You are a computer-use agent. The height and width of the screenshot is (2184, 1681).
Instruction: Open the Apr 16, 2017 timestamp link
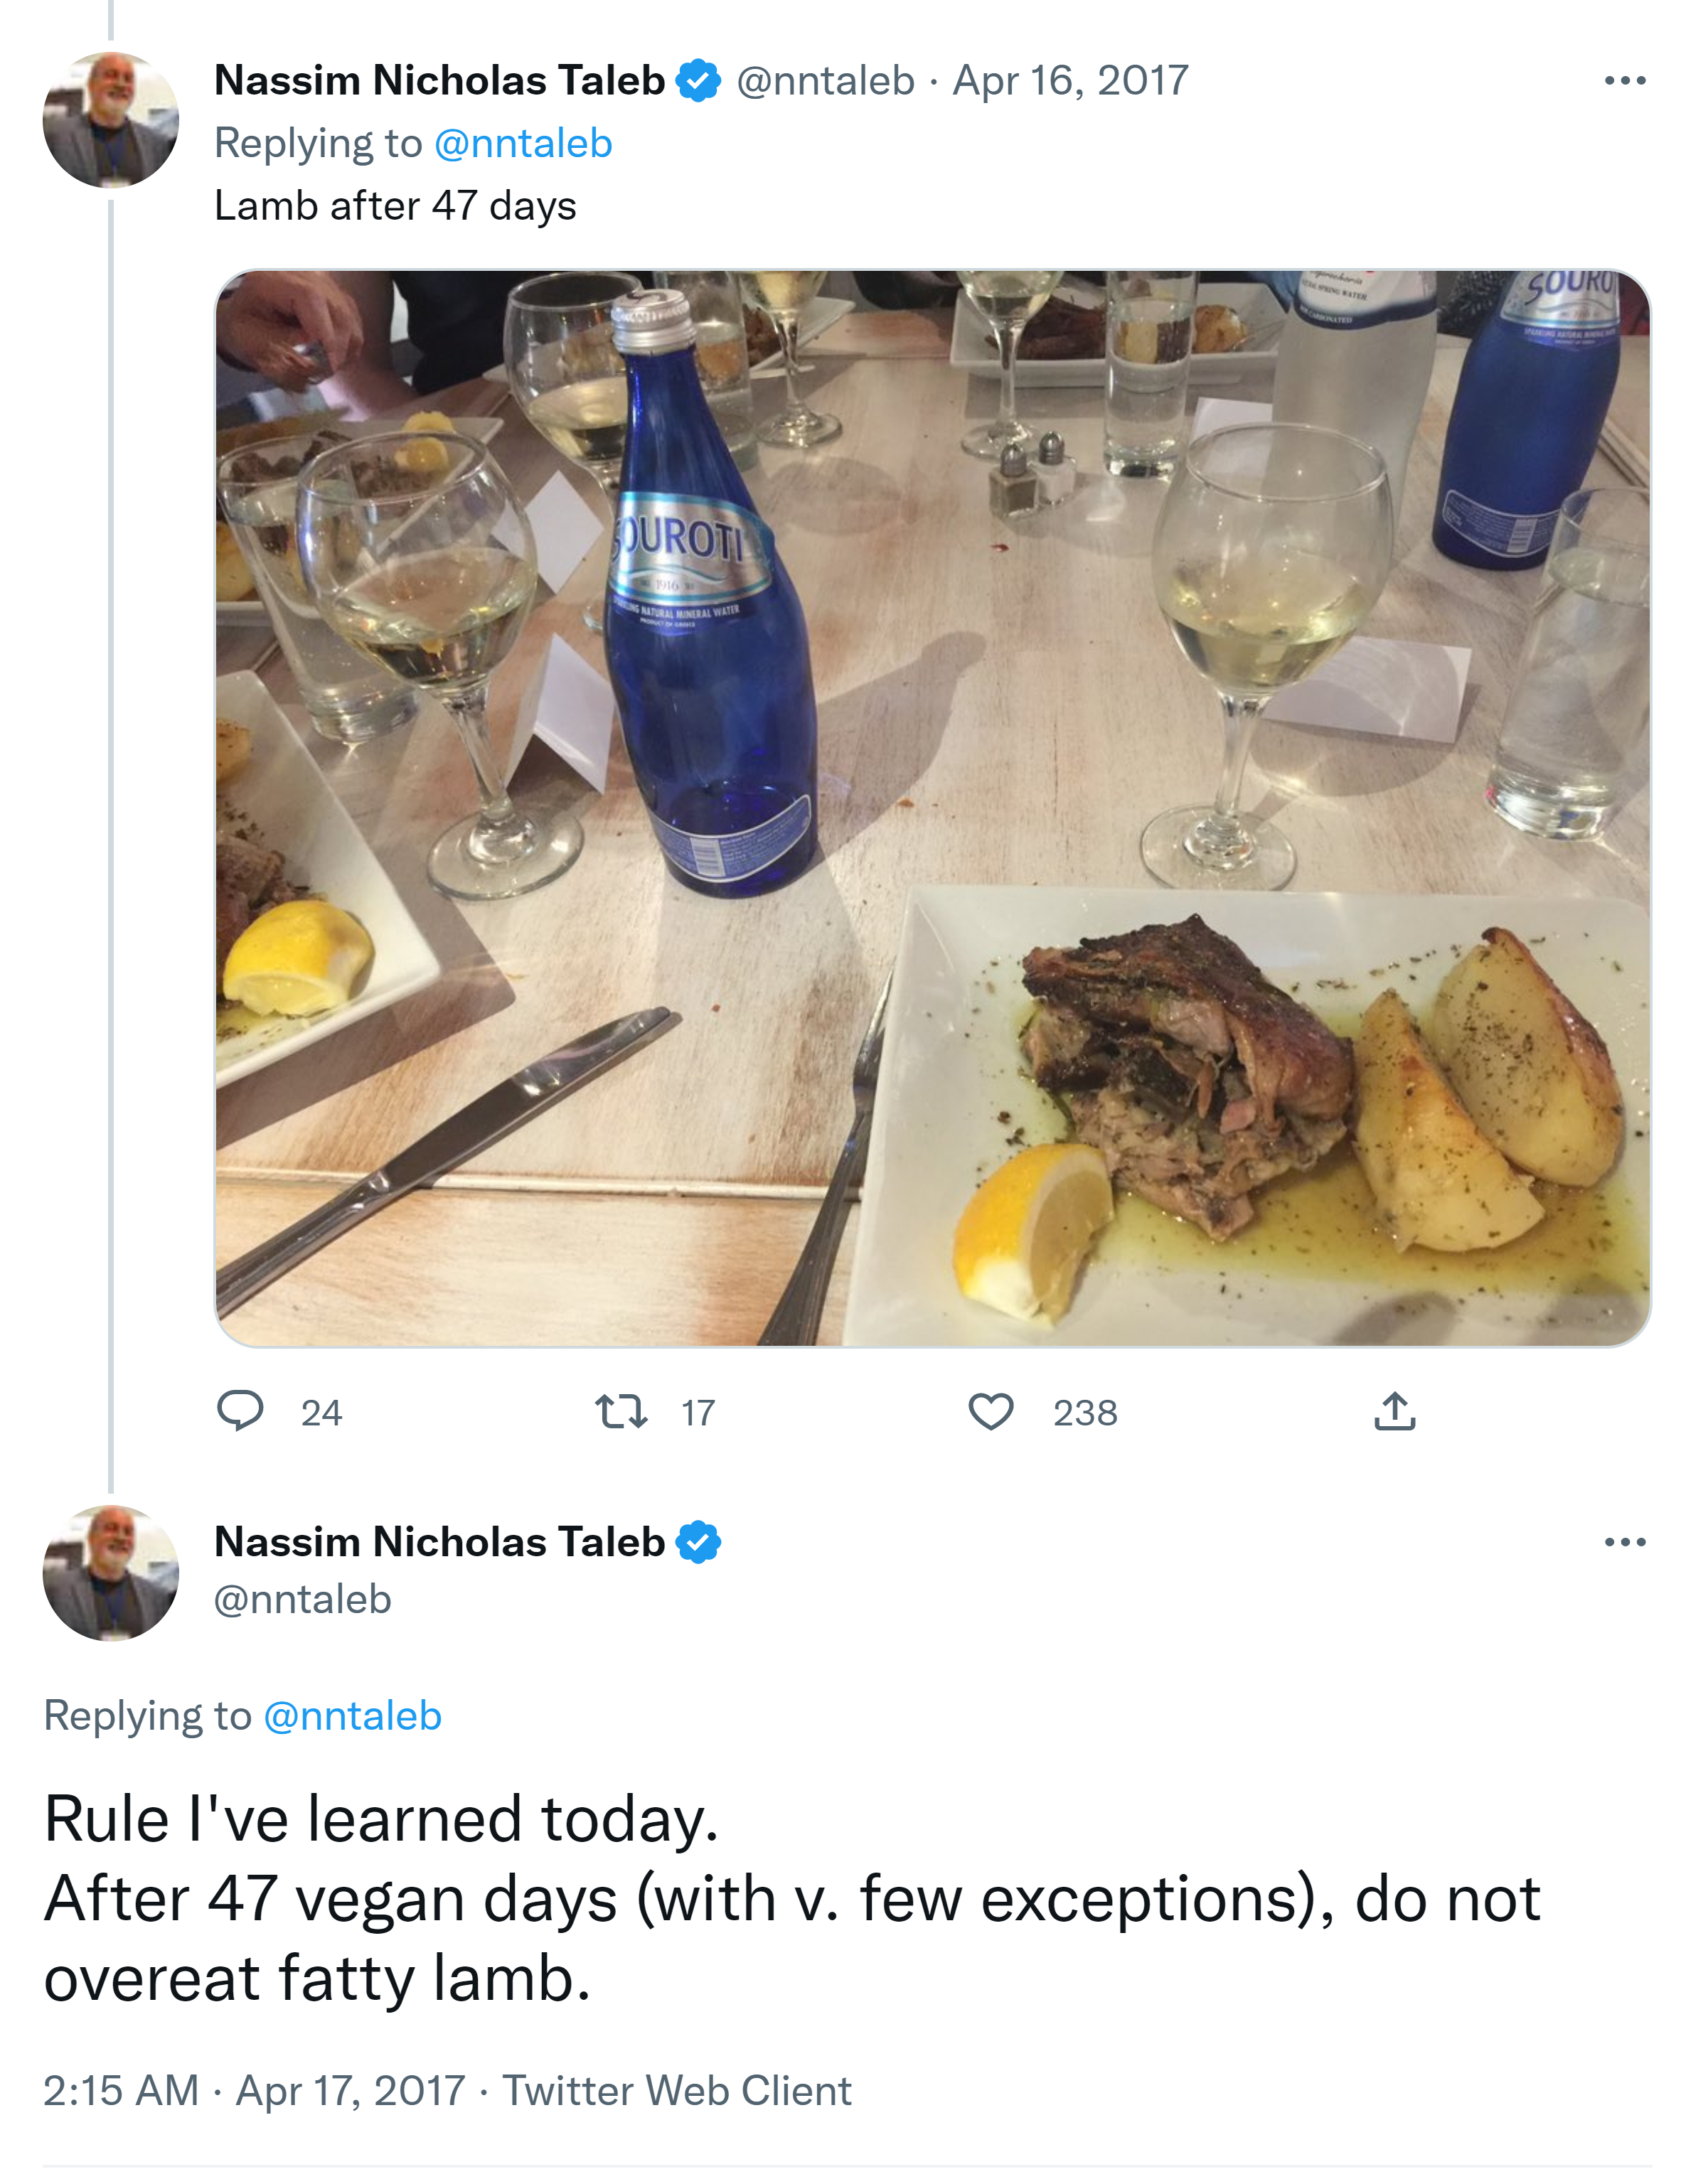pos(1070,81)
